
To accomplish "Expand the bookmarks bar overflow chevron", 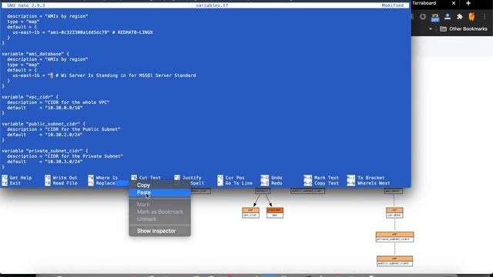I will (x=431, y=29).
